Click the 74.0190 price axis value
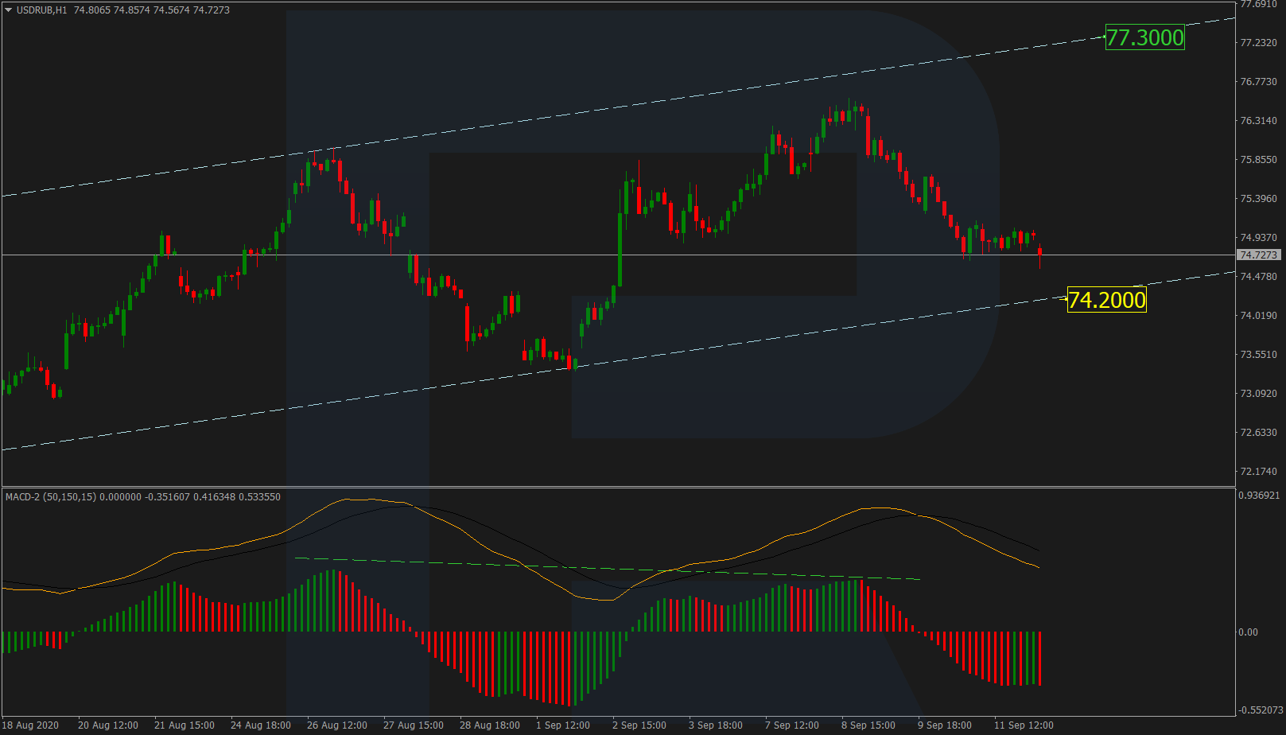 point(1259,316)
